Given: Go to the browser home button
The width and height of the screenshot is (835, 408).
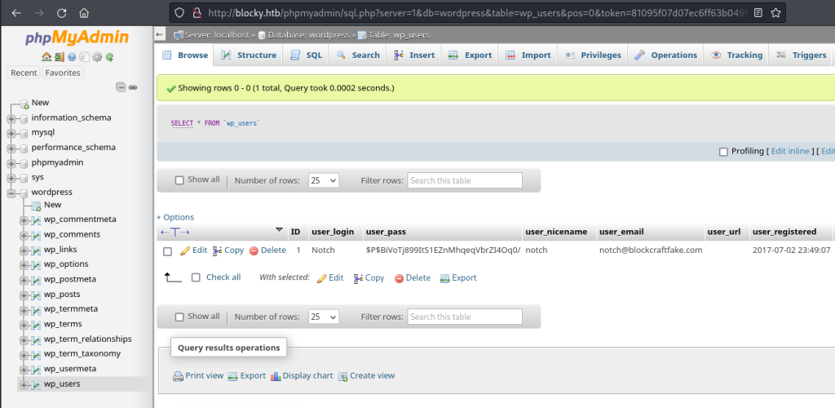Looking at the screenshot, I should pyautogui.click(x=84, y=13).
